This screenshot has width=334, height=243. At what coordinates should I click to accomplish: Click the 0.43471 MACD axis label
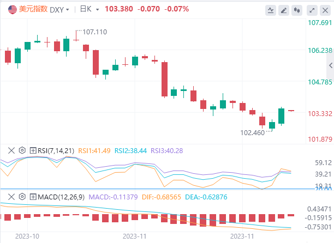[x=319, y=209]
